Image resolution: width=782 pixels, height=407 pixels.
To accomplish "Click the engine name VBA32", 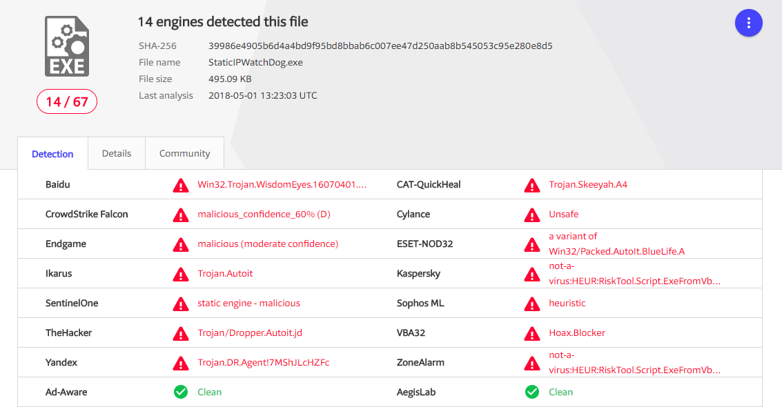I will 411,332.
